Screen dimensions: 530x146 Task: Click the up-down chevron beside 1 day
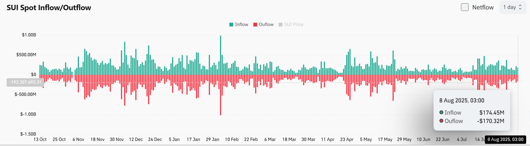point(520,7)
